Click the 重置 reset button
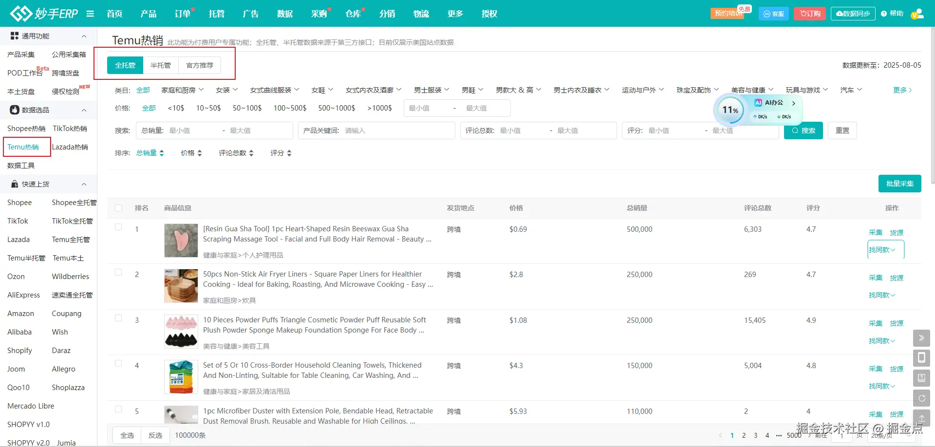This screenshot has width=935, height=447. (842, 130)
